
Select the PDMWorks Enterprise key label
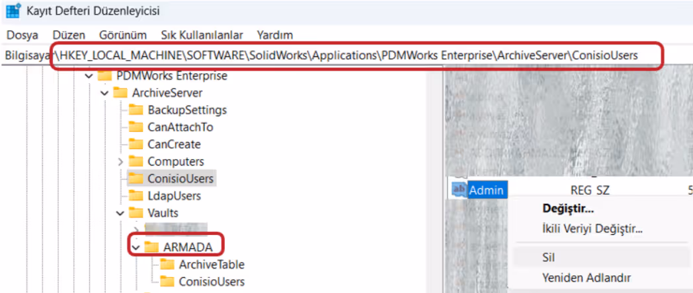(x=172, y=76)
